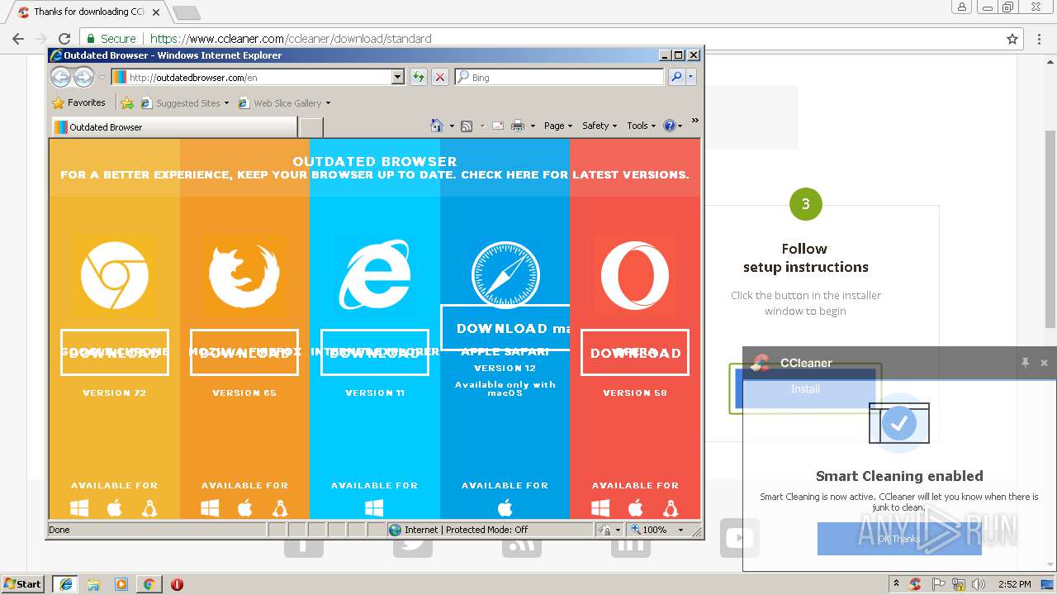Screen dimensions: 1057x595
Task: Bookmark the page with Chrome's star icon
Action: tap(1012, 39)
